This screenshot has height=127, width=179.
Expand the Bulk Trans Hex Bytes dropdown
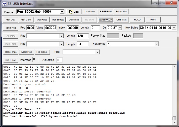pyautogui.click(x=157, y=44)
